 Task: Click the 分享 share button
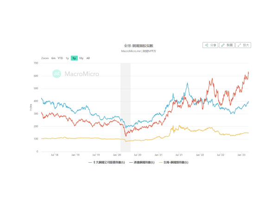click(210, 45)
